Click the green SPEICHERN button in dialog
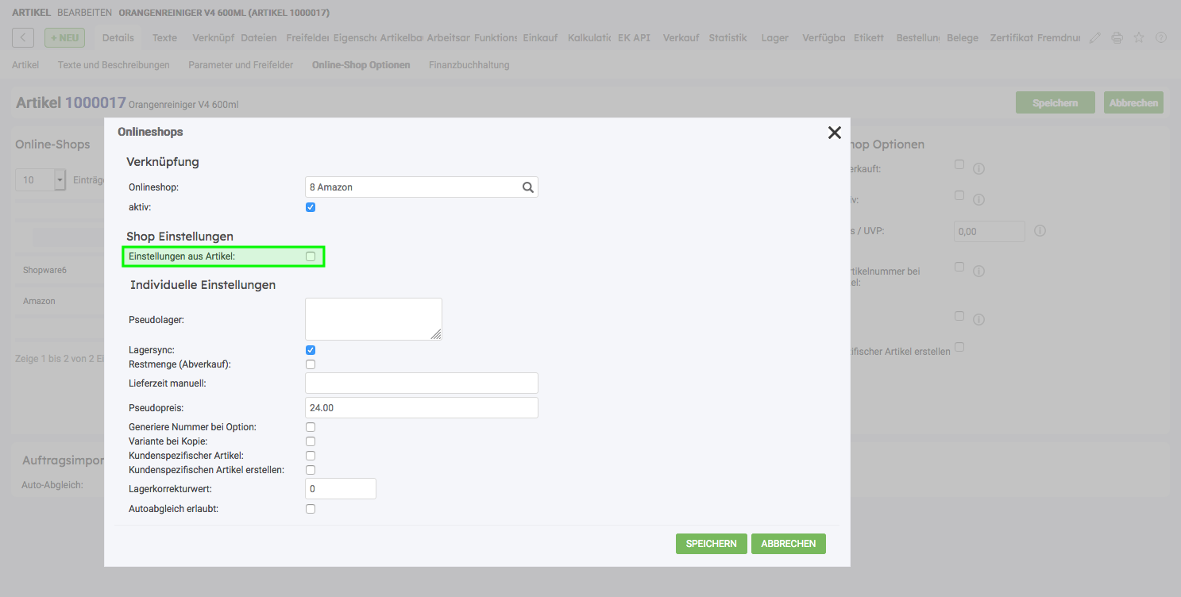The image size is (1181, 597). coord(711,544)
